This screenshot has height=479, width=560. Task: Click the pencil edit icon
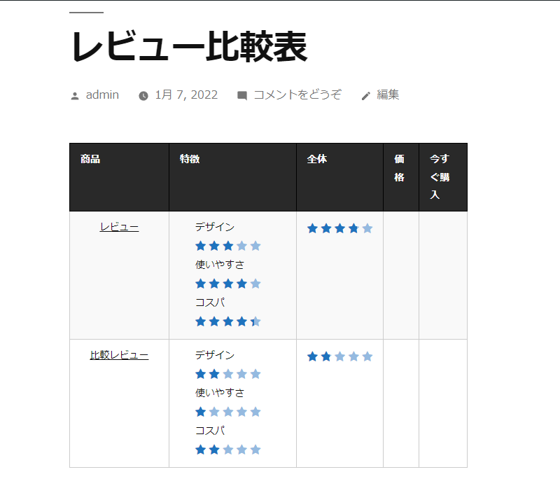365,96
